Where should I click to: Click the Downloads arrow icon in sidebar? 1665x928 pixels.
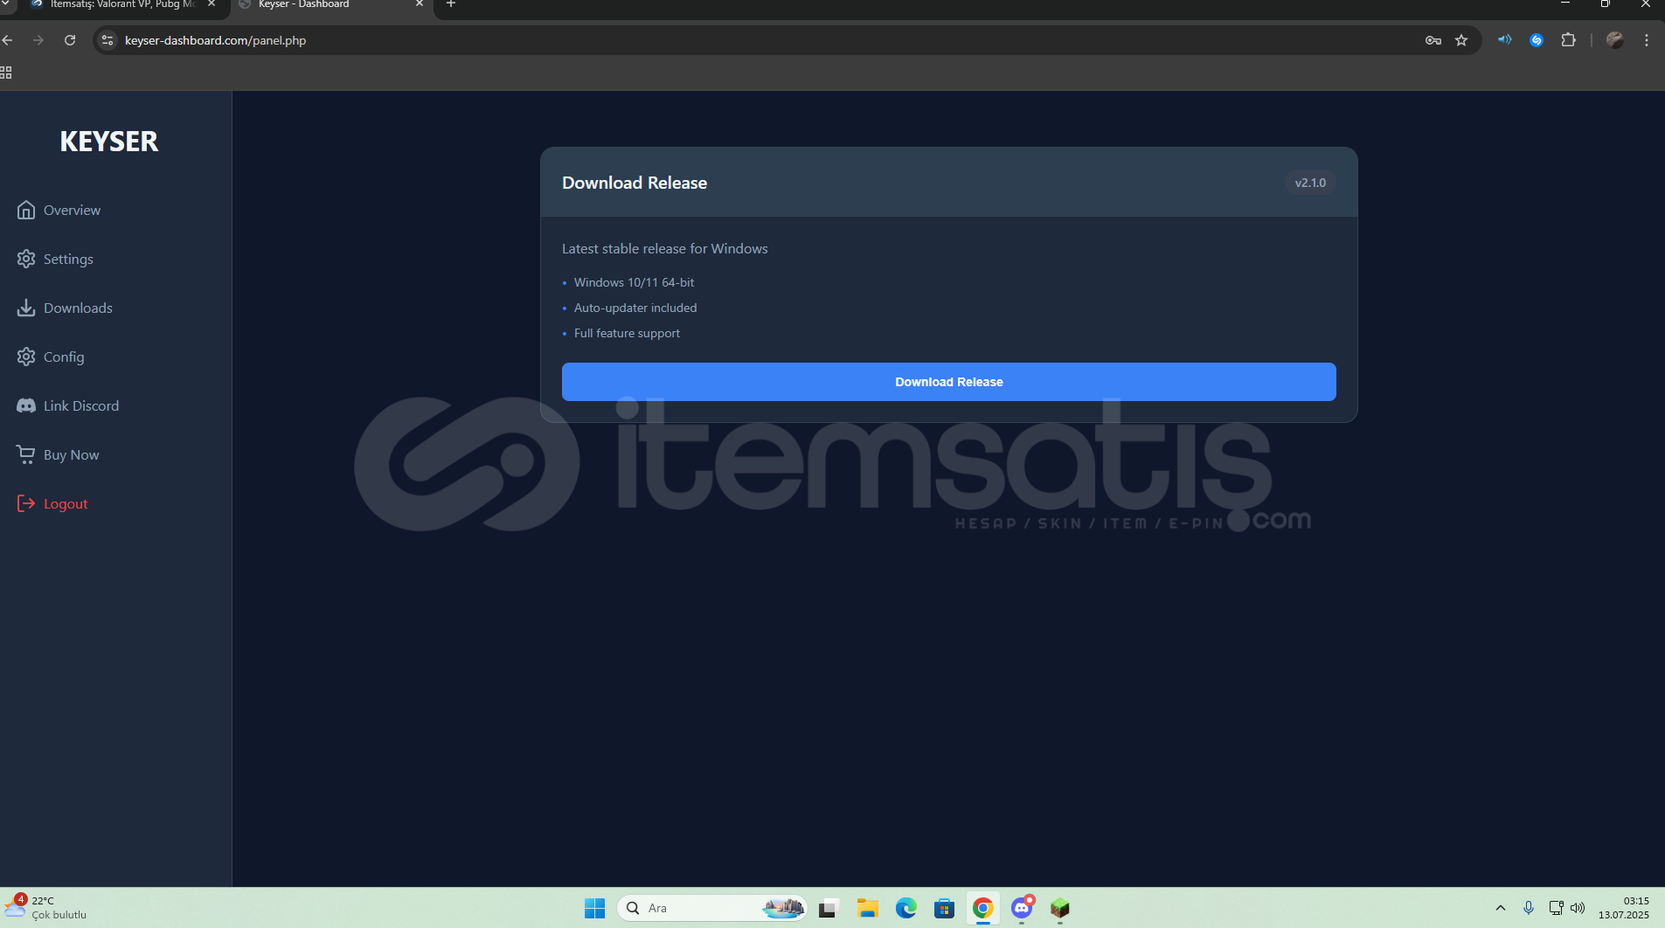click(26, 308)
